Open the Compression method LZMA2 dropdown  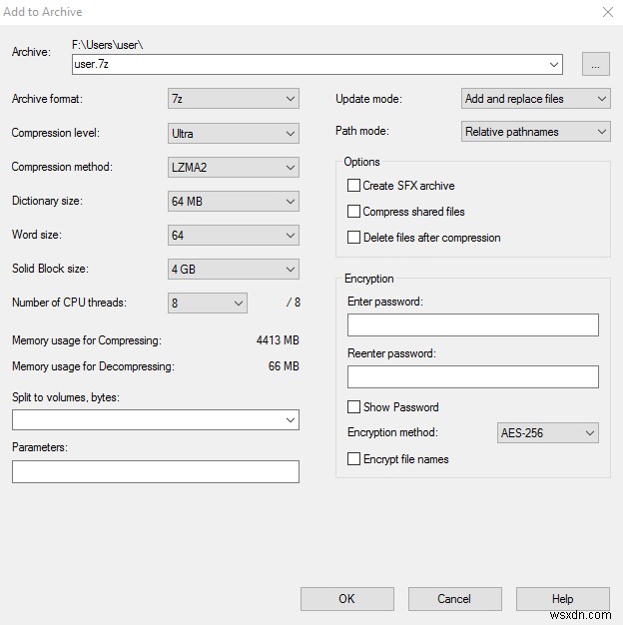coord(234,167)
